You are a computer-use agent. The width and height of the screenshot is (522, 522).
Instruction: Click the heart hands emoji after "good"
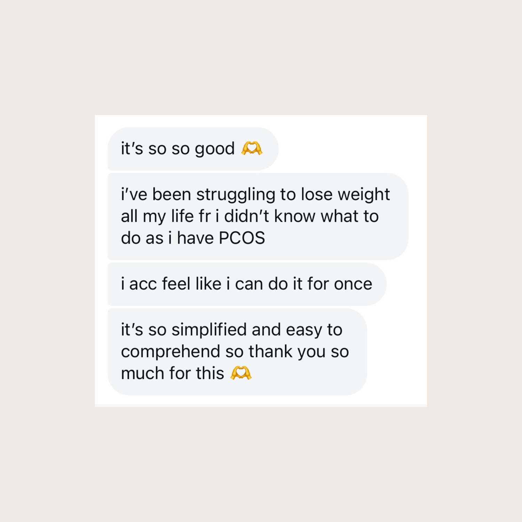point(252,148)
